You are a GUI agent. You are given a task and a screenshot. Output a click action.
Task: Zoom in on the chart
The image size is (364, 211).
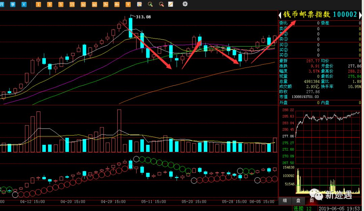coord(150,4)
